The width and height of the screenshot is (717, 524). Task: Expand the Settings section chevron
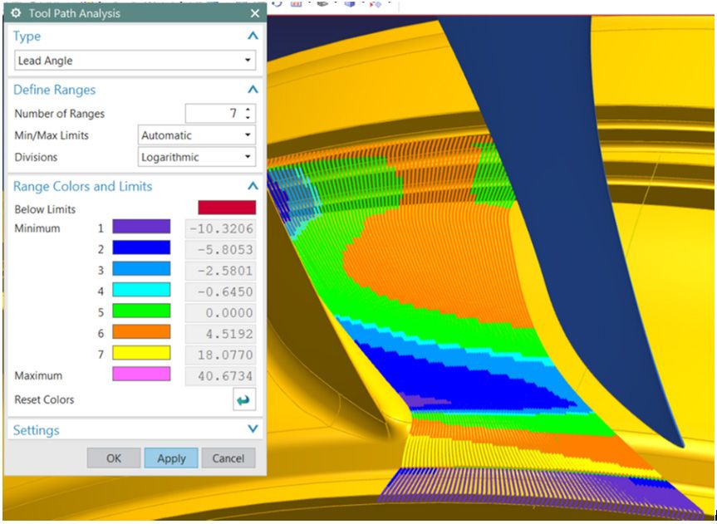pyautogui.click(x=253, y=429)
